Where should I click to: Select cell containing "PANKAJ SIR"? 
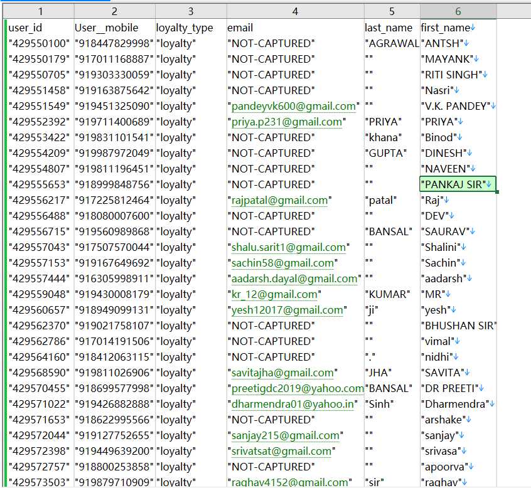point(458,184)
